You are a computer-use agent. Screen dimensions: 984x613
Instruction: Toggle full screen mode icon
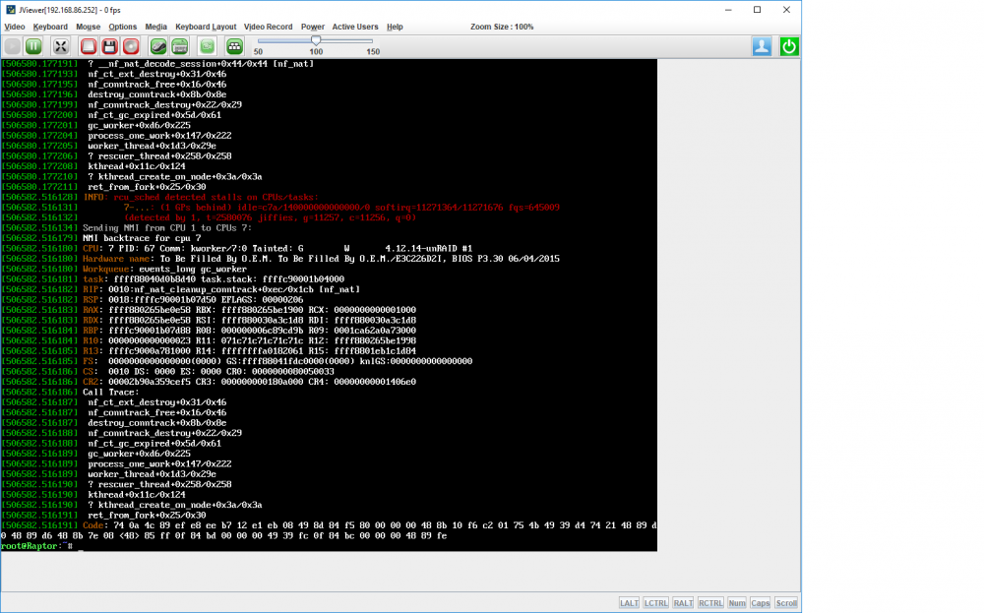click(60, 46)
